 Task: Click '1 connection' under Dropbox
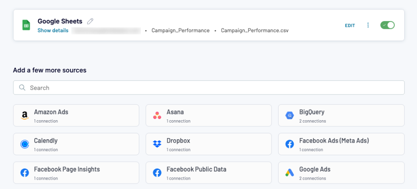click(x=178, y=149)
